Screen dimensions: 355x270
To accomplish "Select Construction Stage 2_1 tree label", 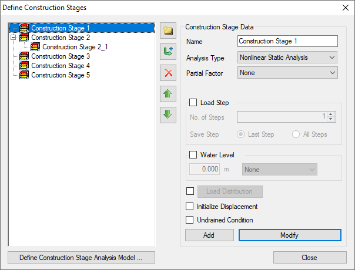I will coord(75,47).
